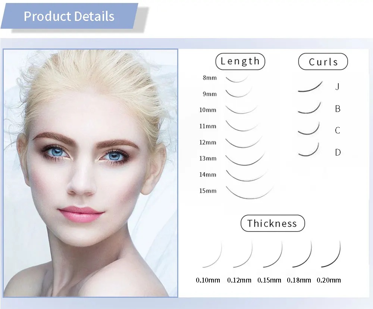This screenshot has width=373, height=309.
Task: Click the 8mm lash curve illustration
Action: coord(237,79)
